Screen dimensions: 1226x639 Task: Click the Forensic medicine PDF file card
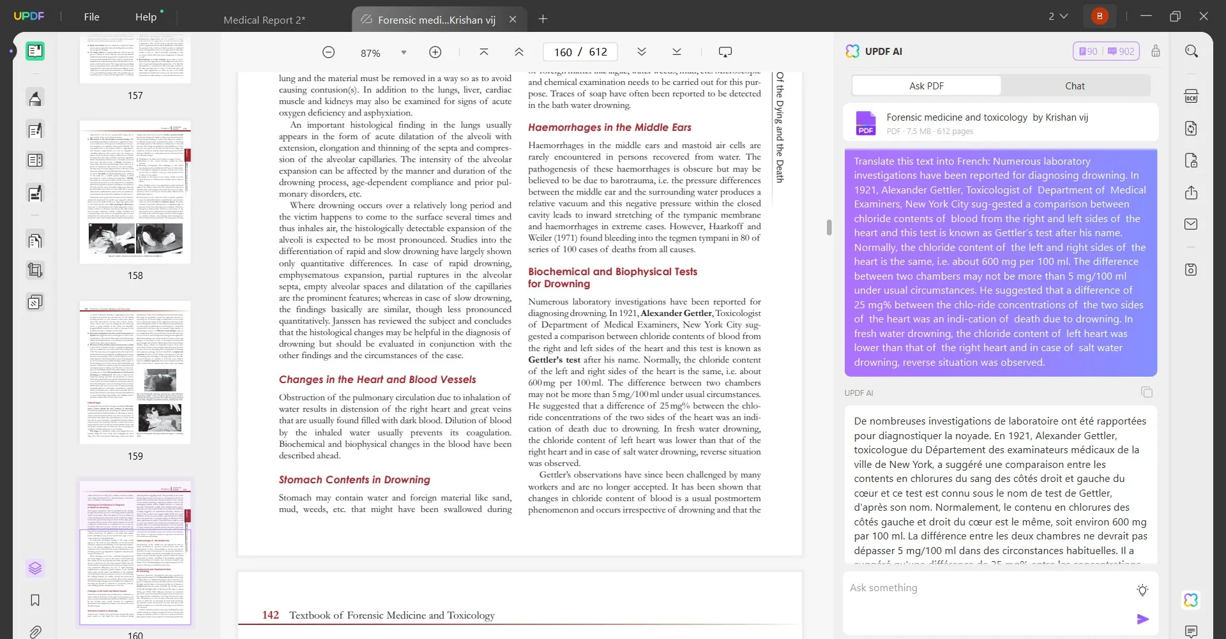[x=1001, y=123]
